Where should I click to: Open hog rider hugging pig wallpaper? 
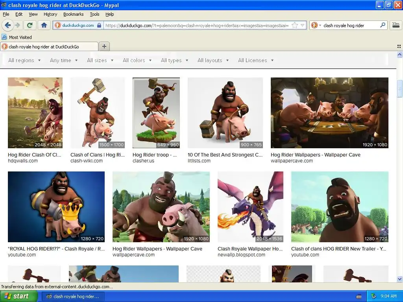(x=161, y=207)
